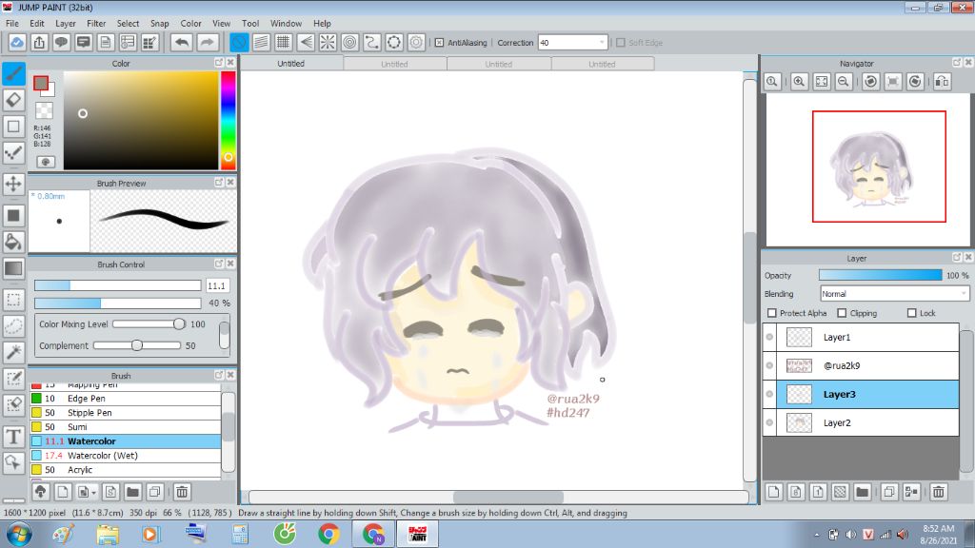Rotate canvas right in Navigator
975x548 pixels.
tap(915, 82)
